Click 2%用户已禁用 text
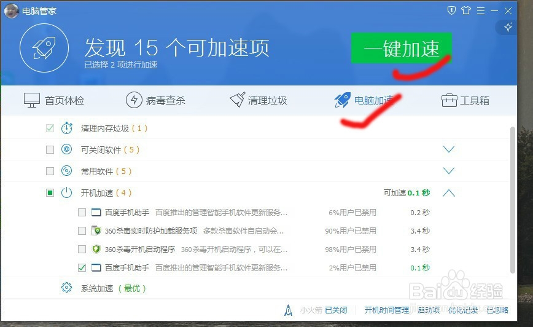The image size is (533, 327). [x=352, y=268]
